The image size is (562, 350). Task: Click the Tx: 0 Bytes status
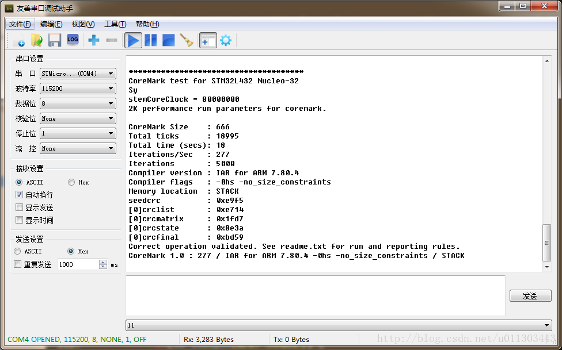click(291, 339)
